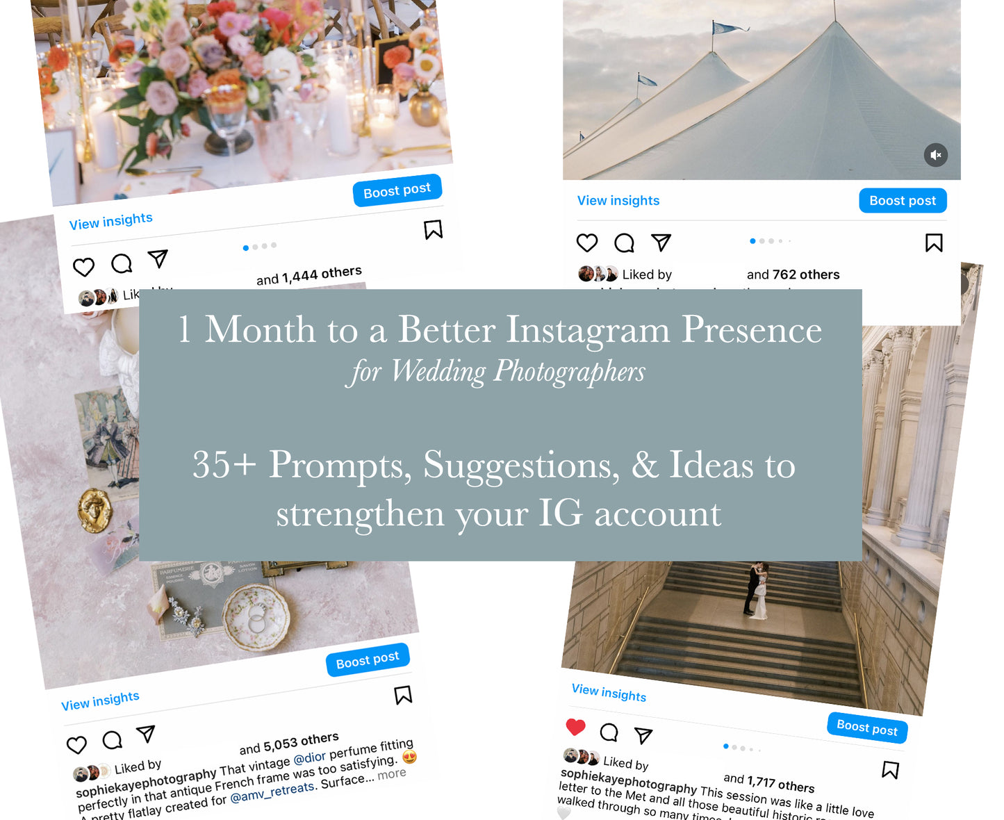Like the white tent post
Screen dimensions: 1004x820
[x=587, y=243]
